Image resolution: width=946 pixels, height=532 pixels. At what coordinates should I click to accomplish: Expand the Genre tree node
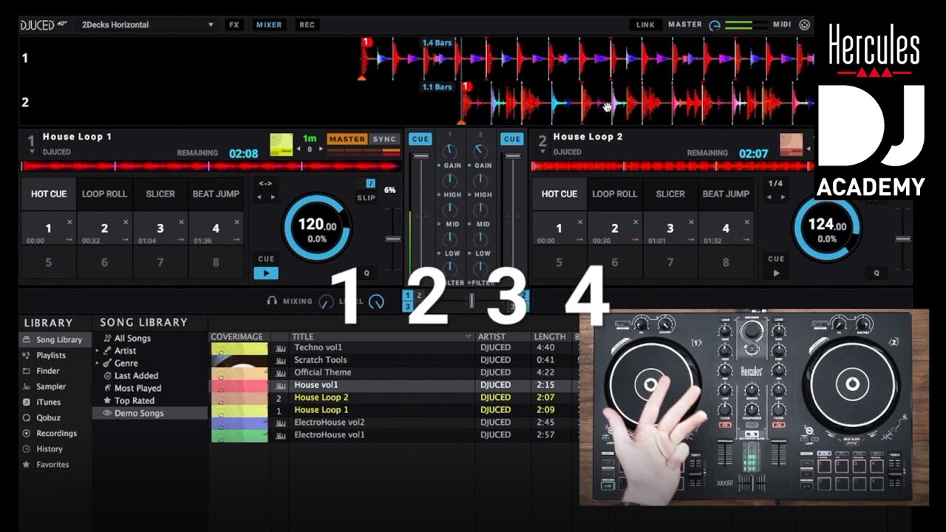[x=98, y=364]
